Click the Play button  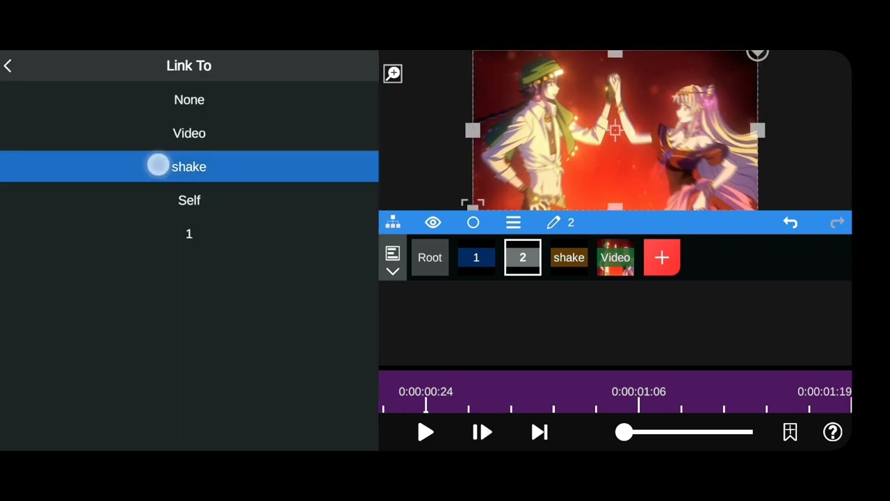pyautogui.click(x=426, y=432)
